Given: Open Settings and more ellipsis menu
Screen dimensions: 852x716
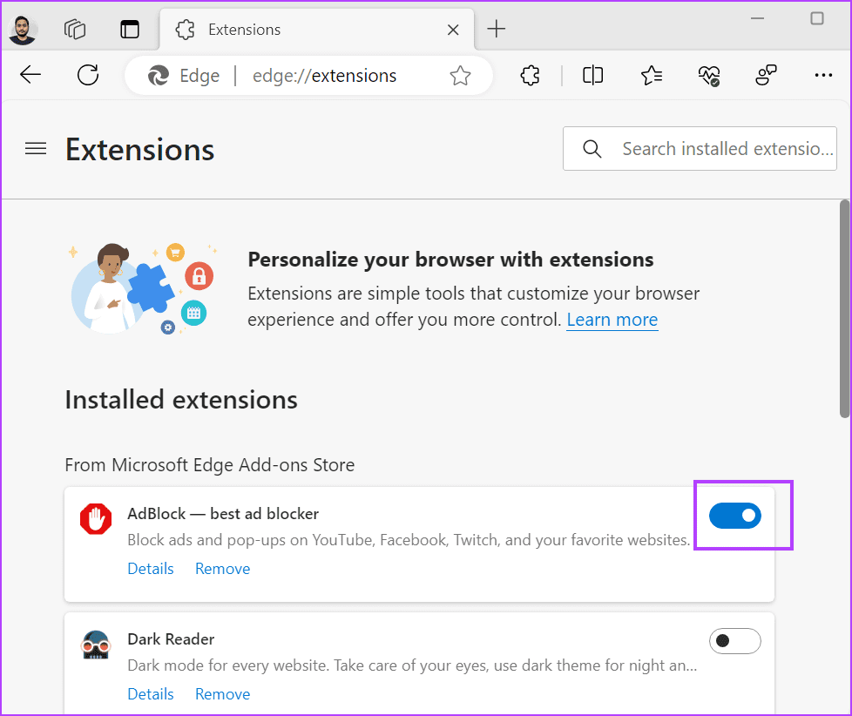Looking at the screenshot, I should click(x=823, y=76).
